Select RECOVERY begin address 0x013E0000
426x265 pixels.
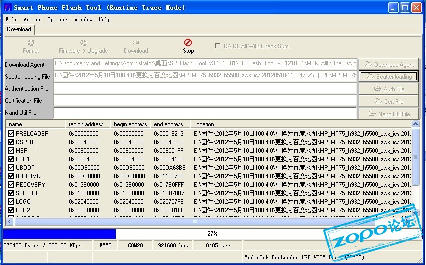pyautogui.click(x=129, y=185)
